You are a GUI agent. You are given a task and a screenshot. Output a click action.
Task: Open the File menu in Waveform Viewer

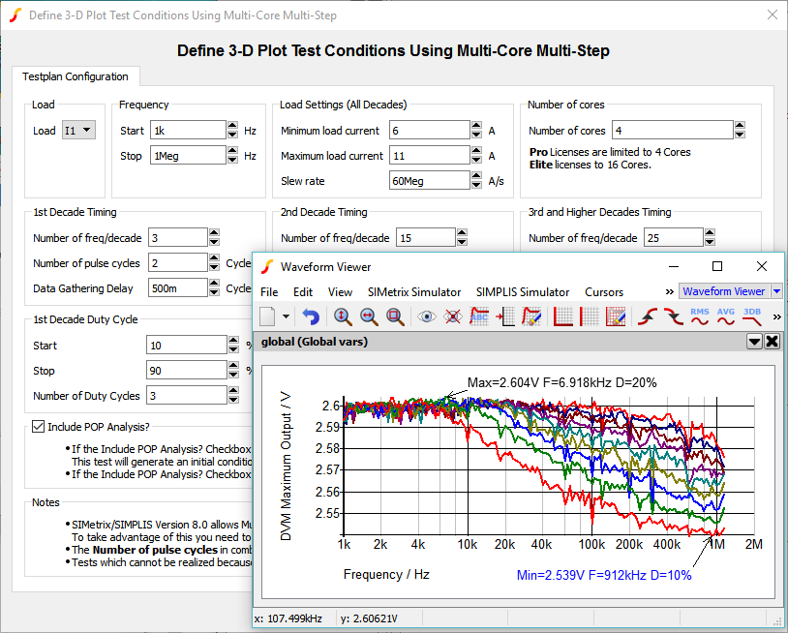[x=272, y=290]
